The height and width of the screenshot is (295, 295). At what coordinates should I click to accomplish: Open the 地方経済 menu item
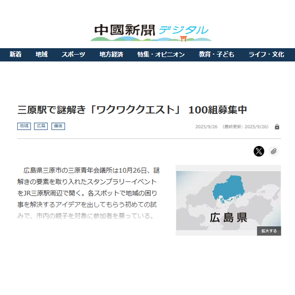111,55
